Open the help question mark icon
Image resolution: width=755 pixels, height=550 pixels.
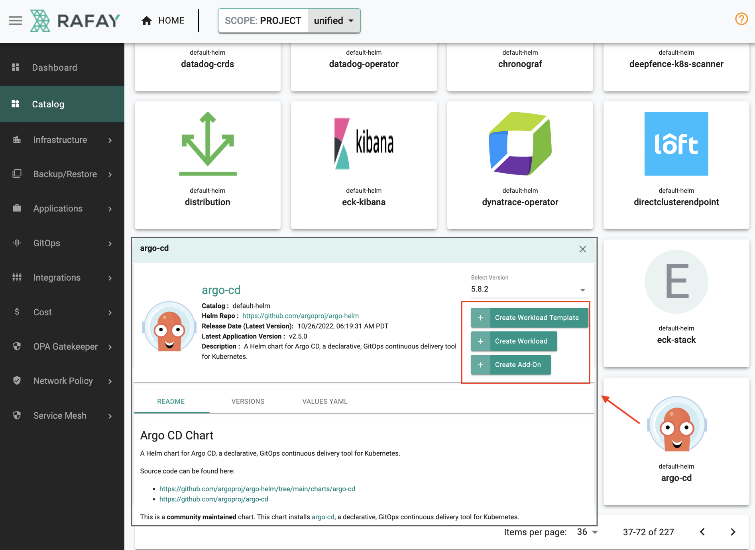pyautogui.click(x=741, y=19)
